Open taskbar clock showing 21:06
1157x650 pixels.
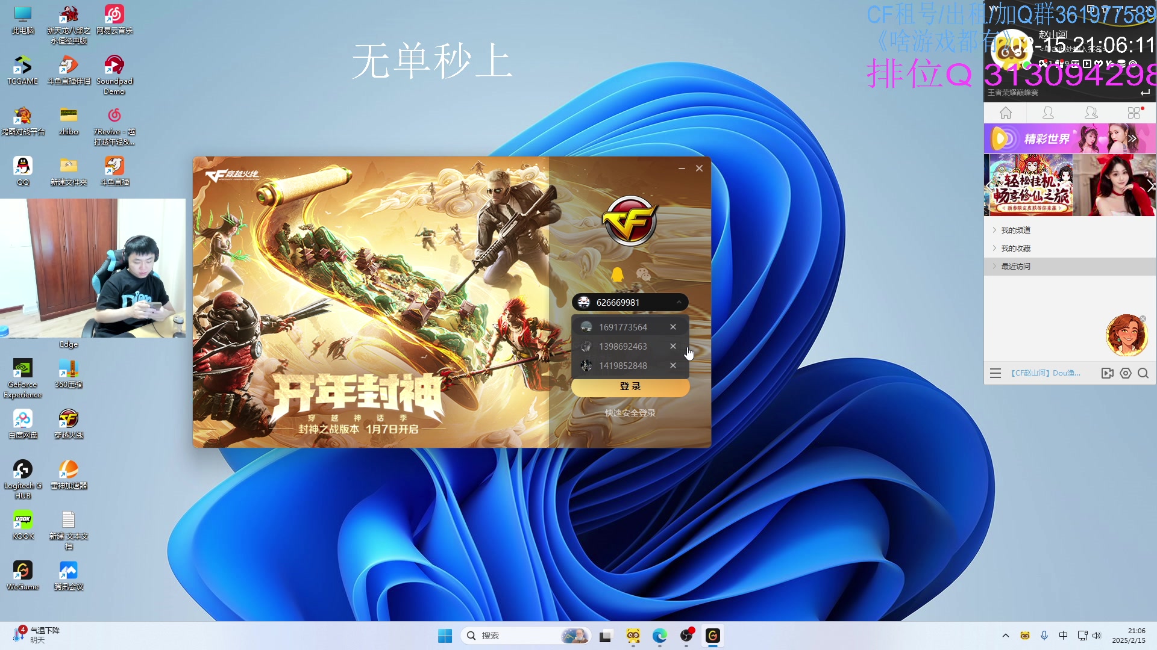click(1129, 636)
